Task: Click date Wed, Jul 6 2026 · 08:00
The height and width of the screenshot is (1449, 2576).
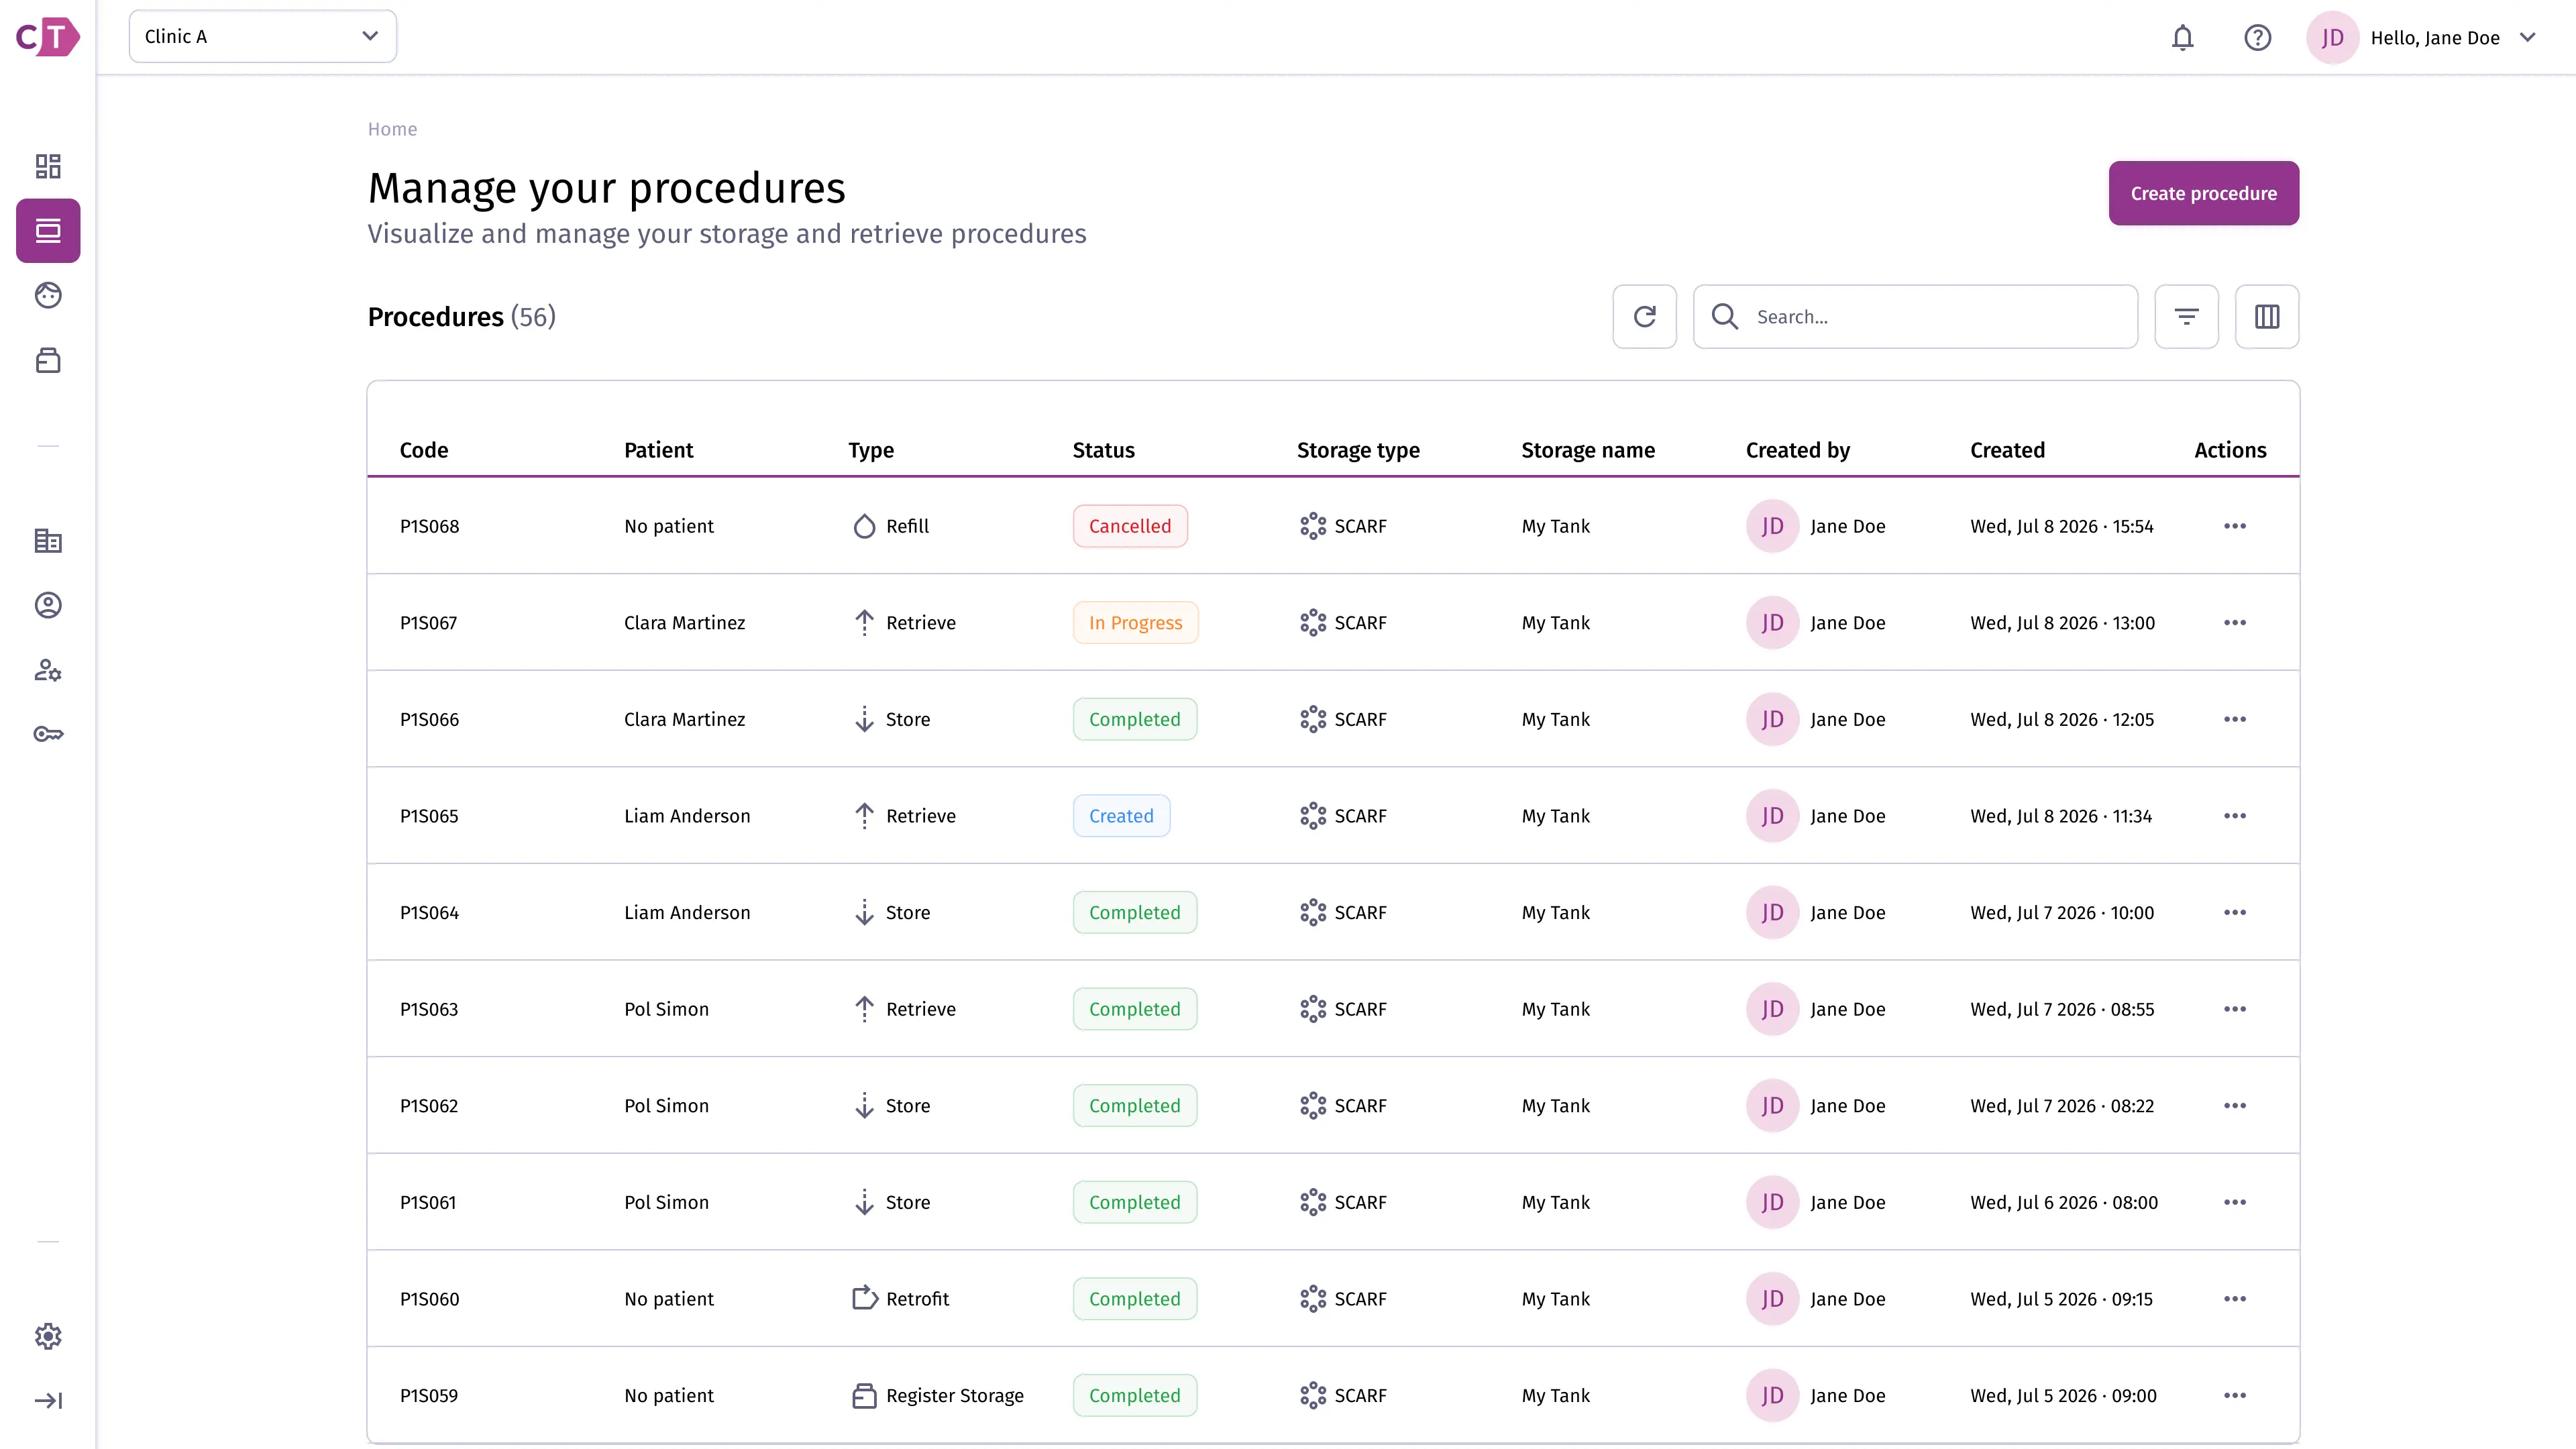Action: (x=2064, y=1203)
